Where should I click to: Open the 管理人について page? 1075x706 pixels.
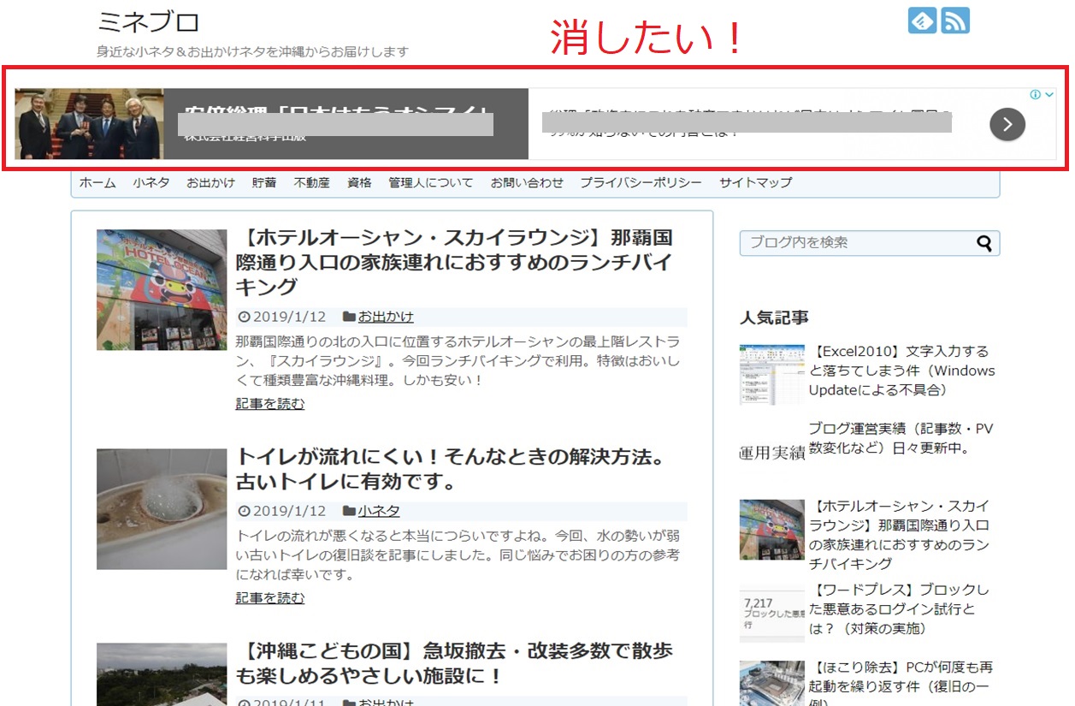point(430,182)
